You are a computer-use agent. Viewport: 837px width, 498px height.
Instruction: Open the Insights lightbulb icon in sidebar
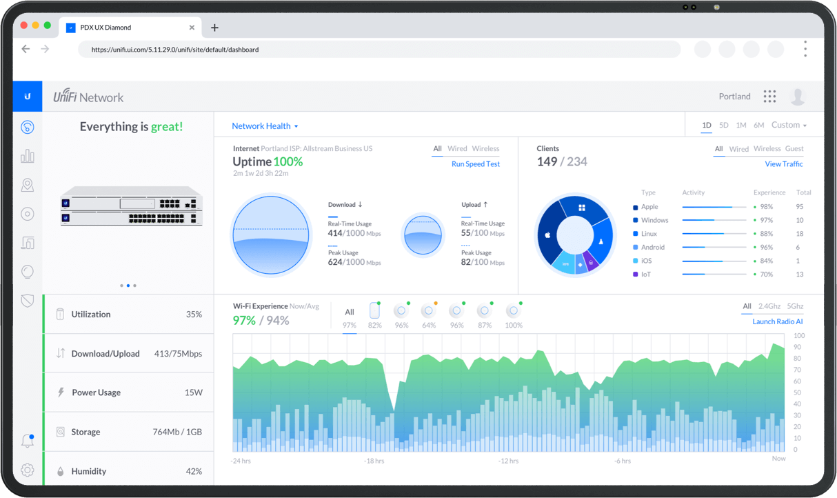click(28, 272)
